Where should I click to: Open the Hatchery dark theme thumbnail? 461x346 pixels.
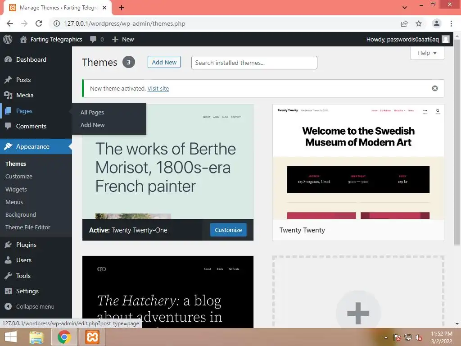pyautogui.click(x=168, y=292)
